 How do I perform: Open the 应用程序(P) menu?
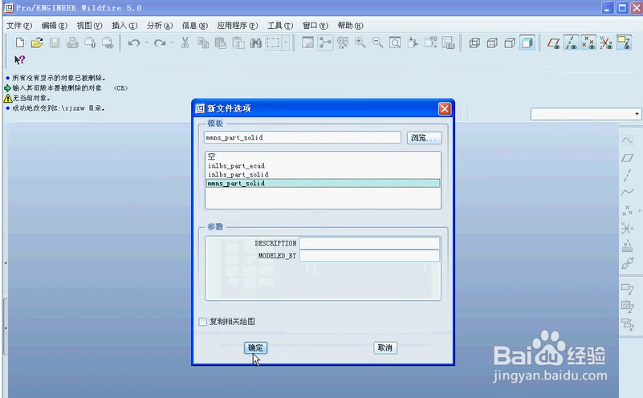tap(238, 26)
